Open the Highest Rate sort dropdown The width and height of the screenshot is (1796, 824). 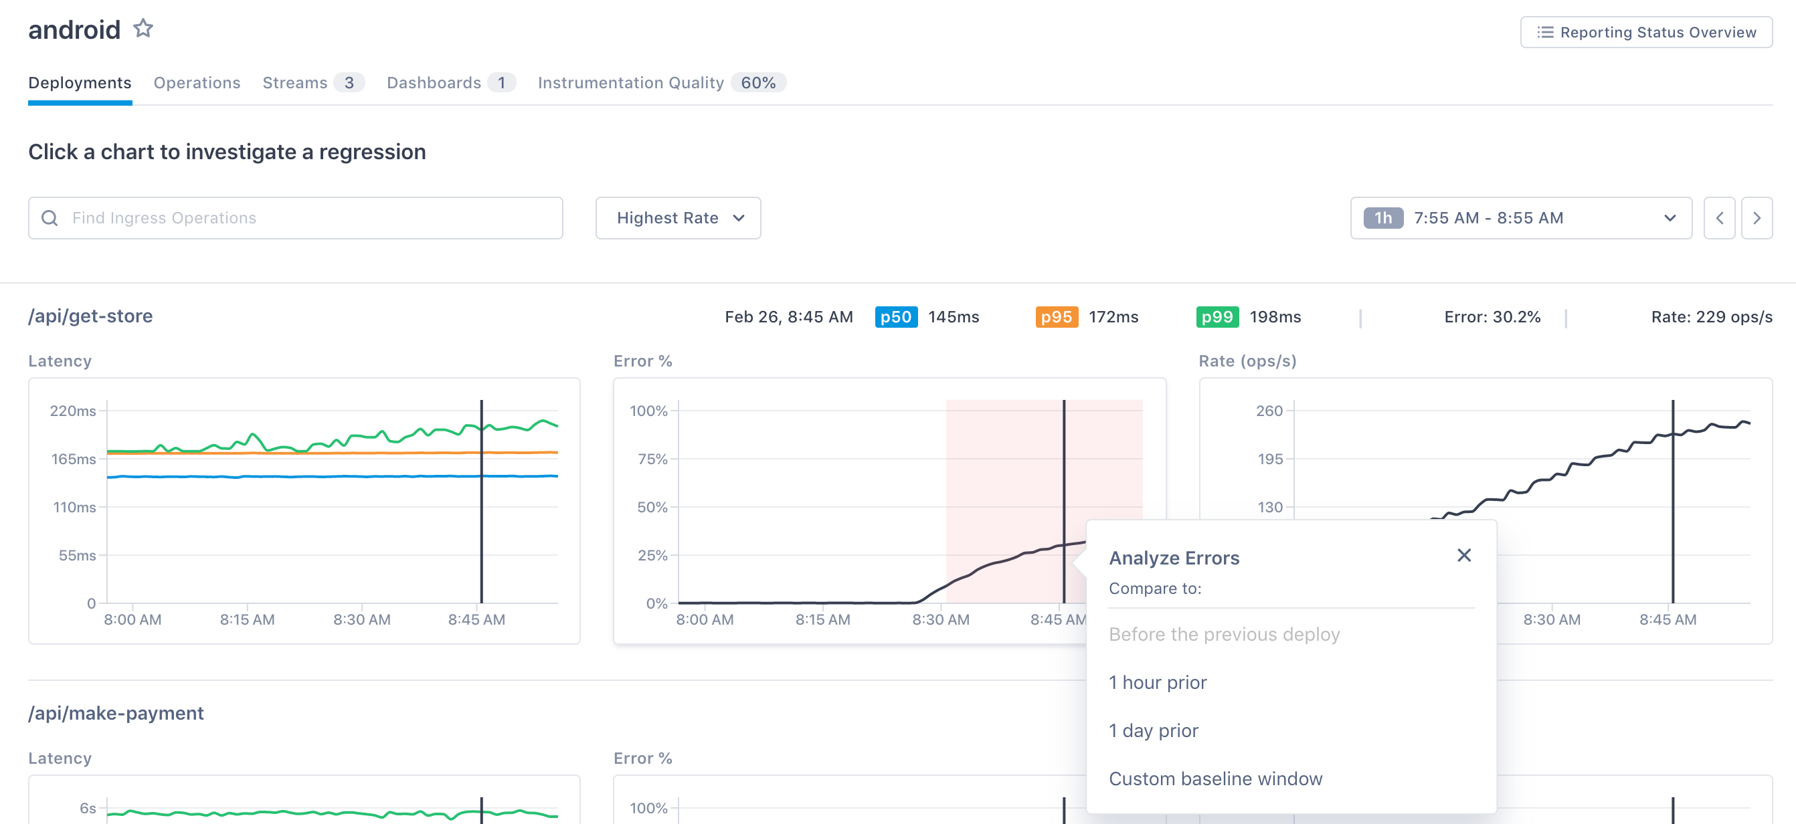[x=678, y=218]
